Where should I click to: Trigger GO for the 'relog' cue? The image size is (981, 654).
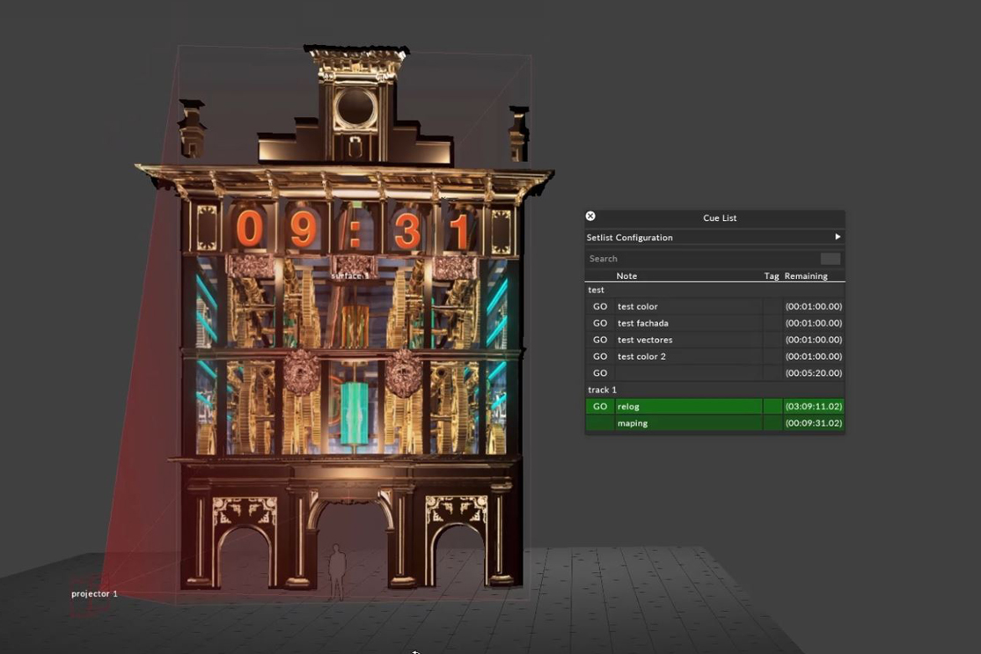coord(600,406)
